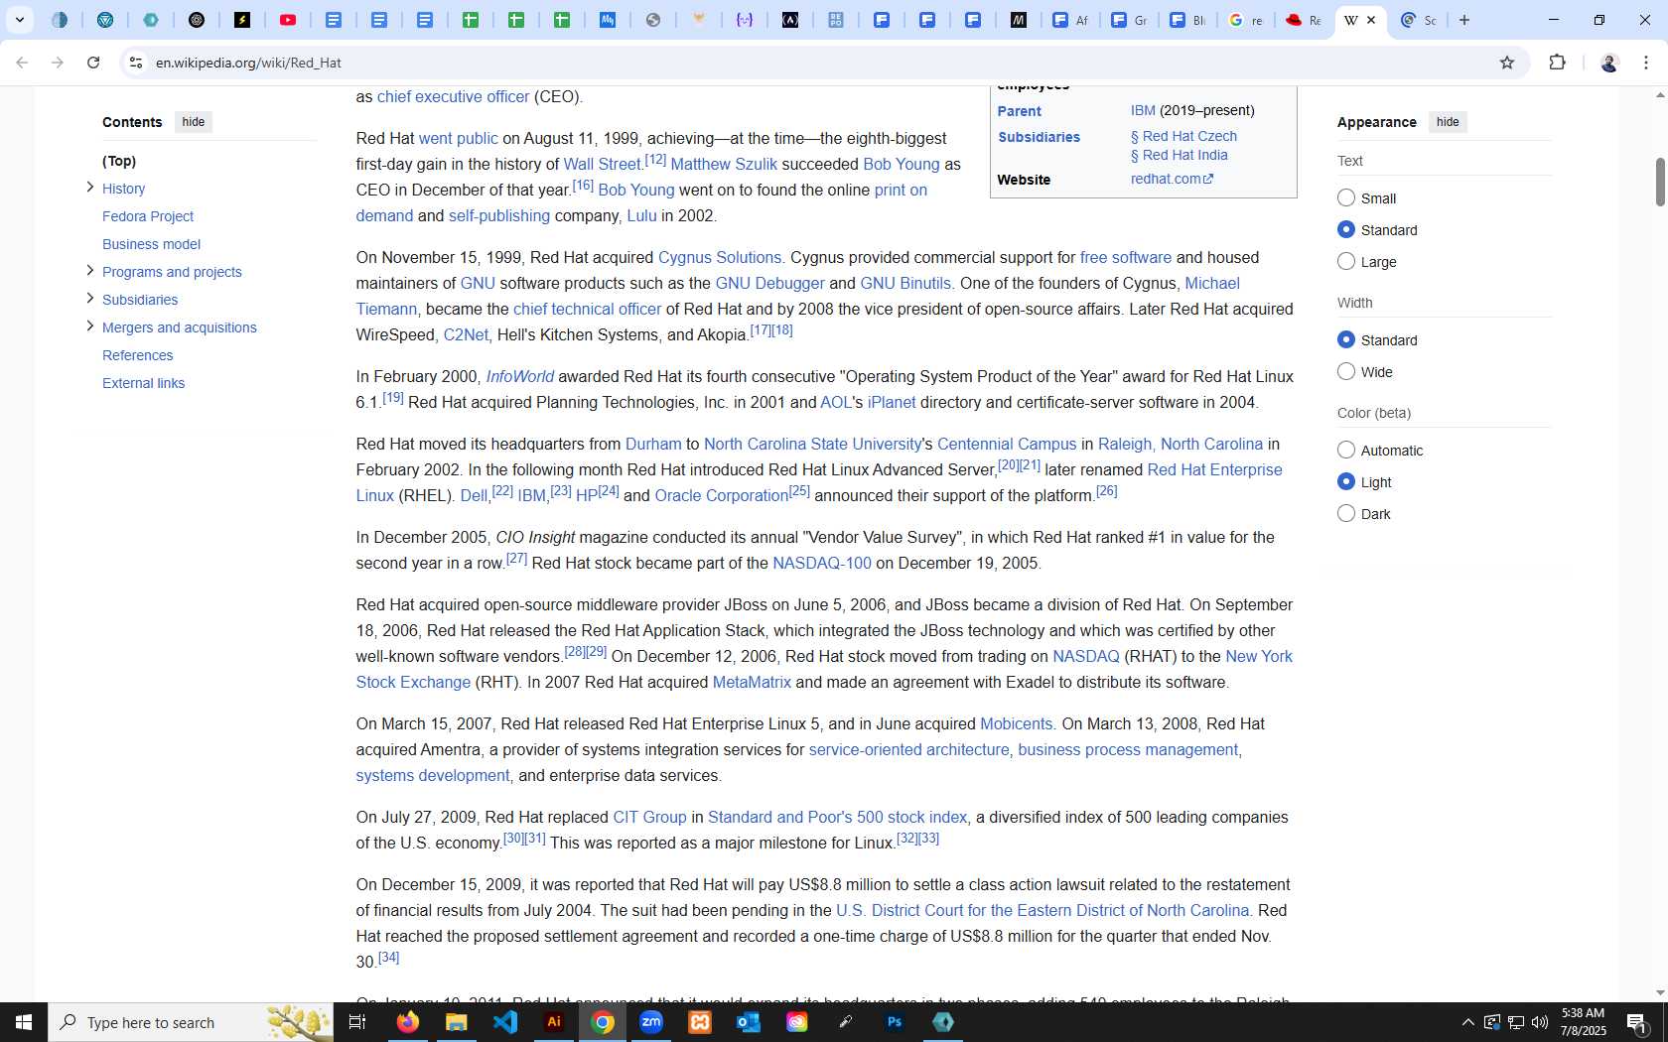The height and width of the screenshot is (1042, 1668).
Task: Select Dark color mode
Action: 1346,514
